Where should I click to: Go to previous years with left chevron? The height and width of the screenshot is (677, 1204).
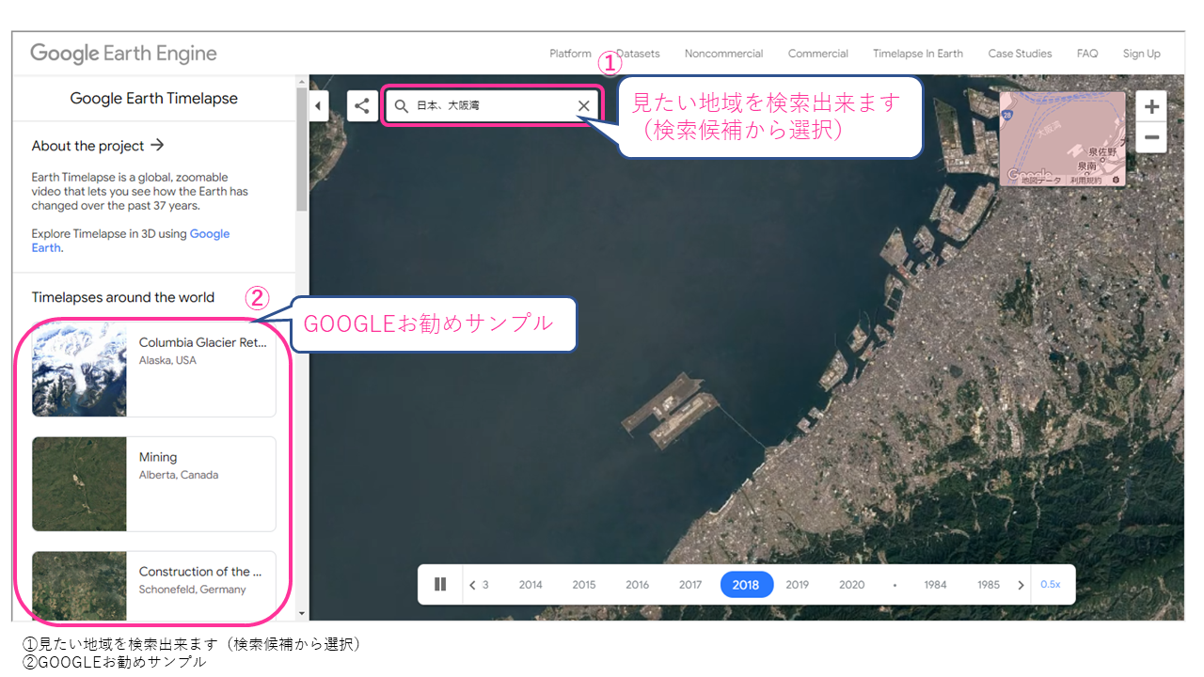pyautogui.click(x=472, y=585)
